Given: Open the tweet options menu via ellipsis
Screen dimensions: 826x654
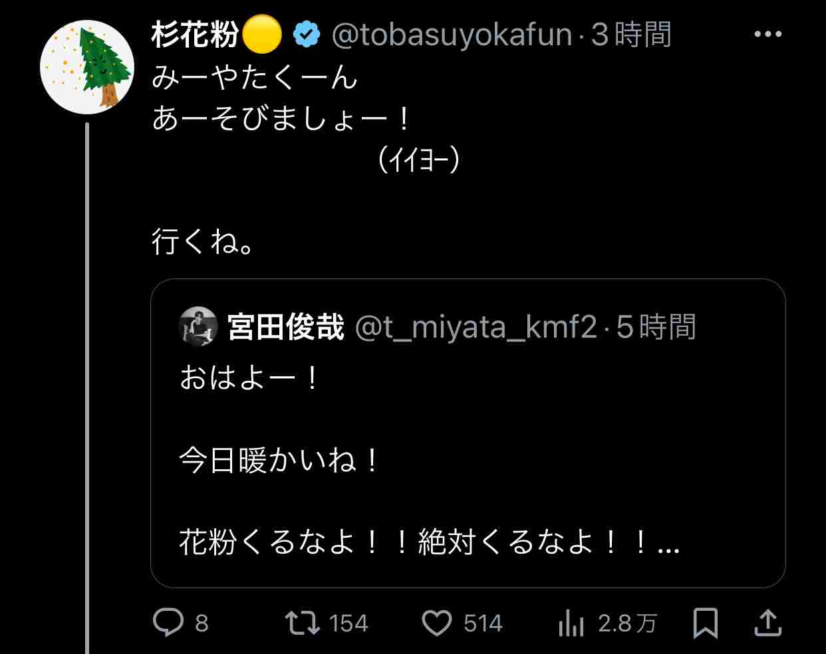Looking at the screenshot, I should pos(768,33).
